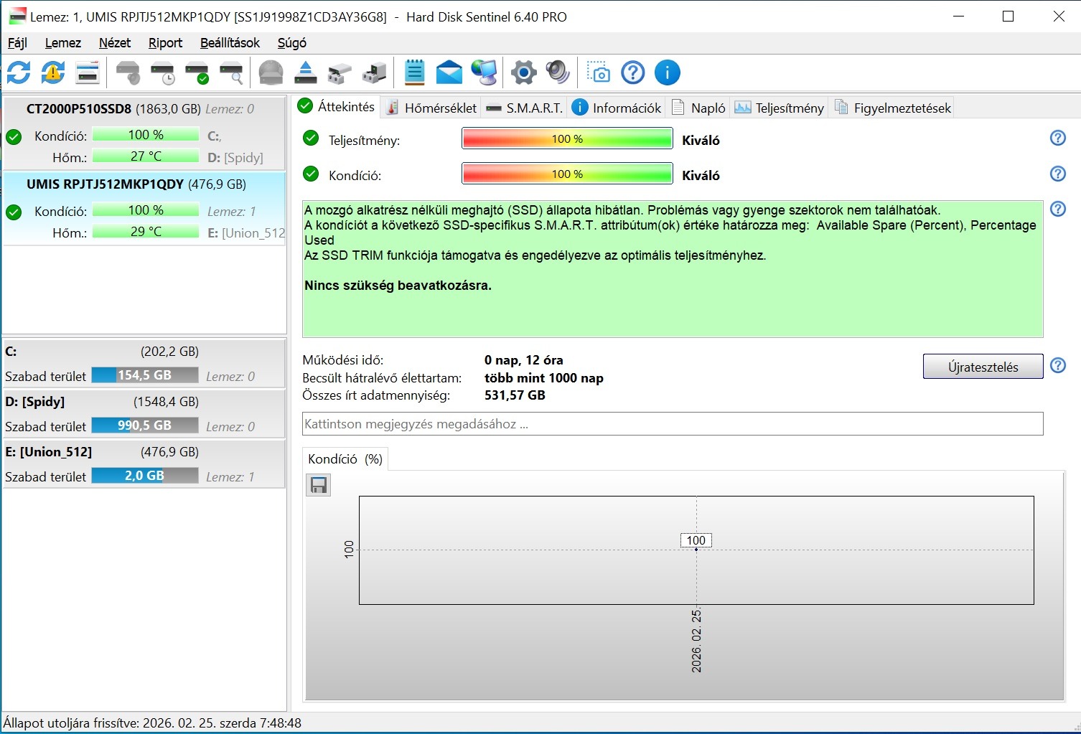Viewport: 1081px width, 734px height.
Task: Open the Riport menu
Action: [165, 43]
